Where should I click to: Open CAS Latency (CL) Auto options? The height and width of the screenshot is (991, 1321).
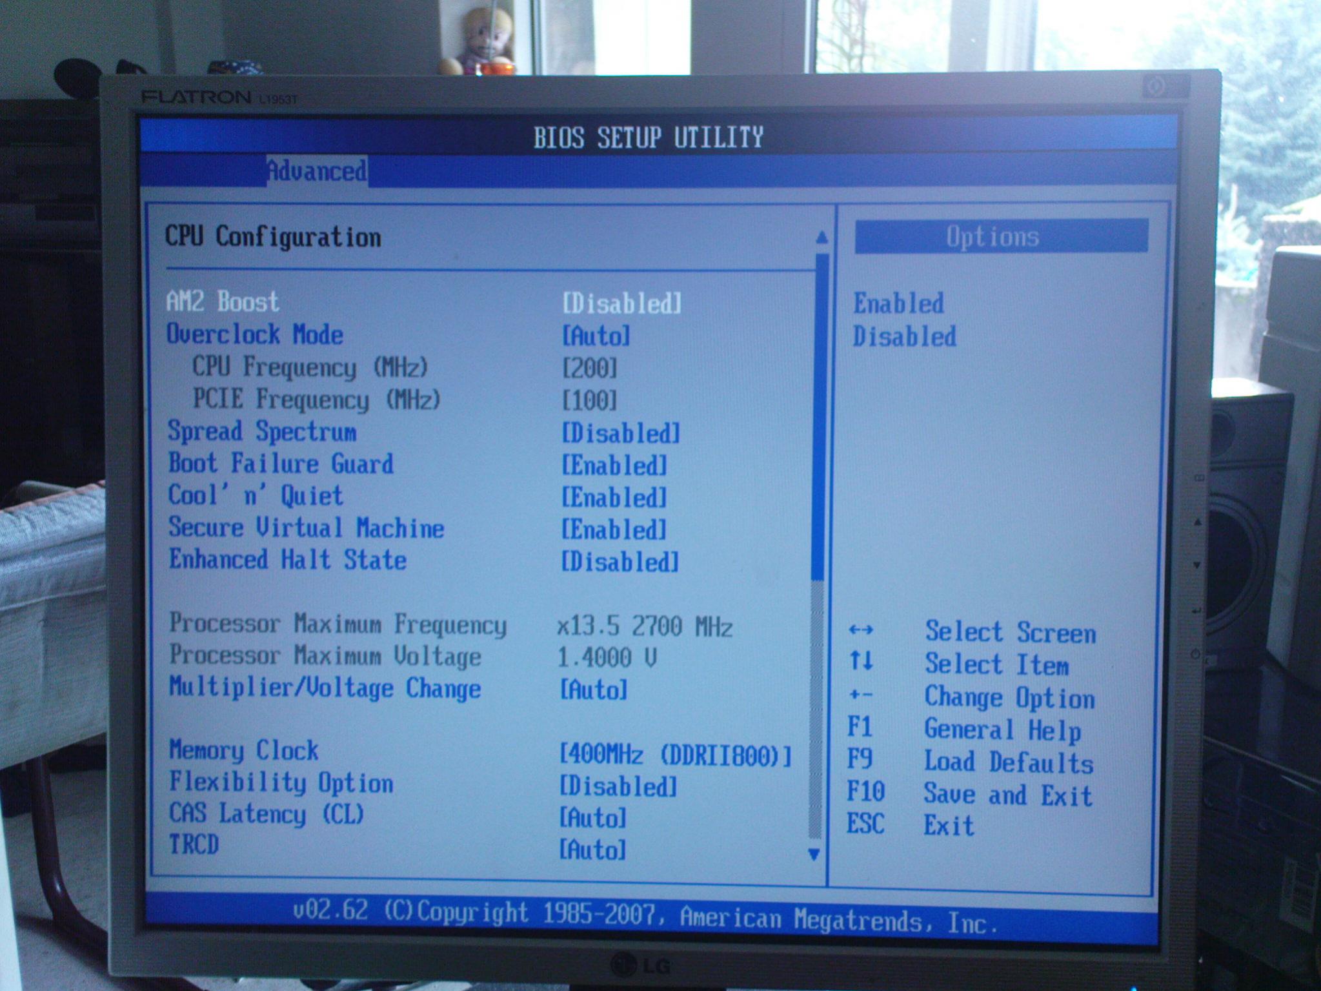point(592,818)
